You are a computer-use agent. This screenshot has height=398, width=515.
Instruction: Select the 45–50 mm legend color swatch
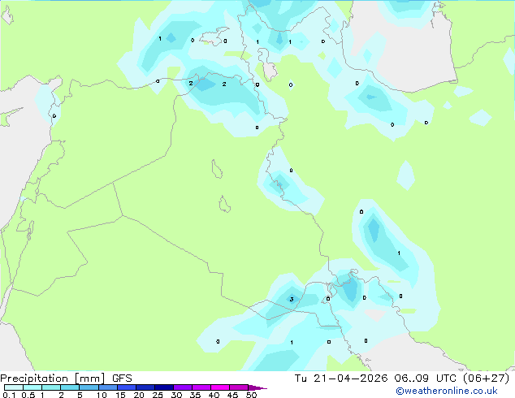pyautogui.click(x=239, y=387)
